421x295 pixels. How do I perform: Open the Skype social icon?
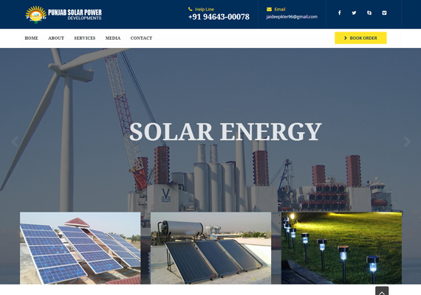[x=369, y=13]
